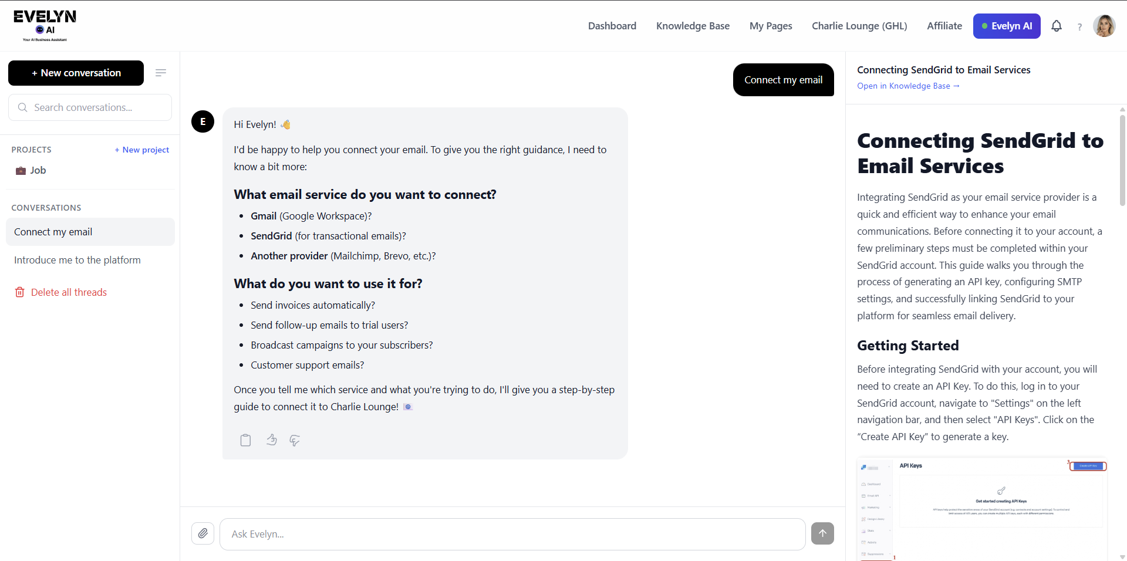Toggle the sidebar collapse icon
This screenshot has width=1127, height=561.
tap(161, 73)
